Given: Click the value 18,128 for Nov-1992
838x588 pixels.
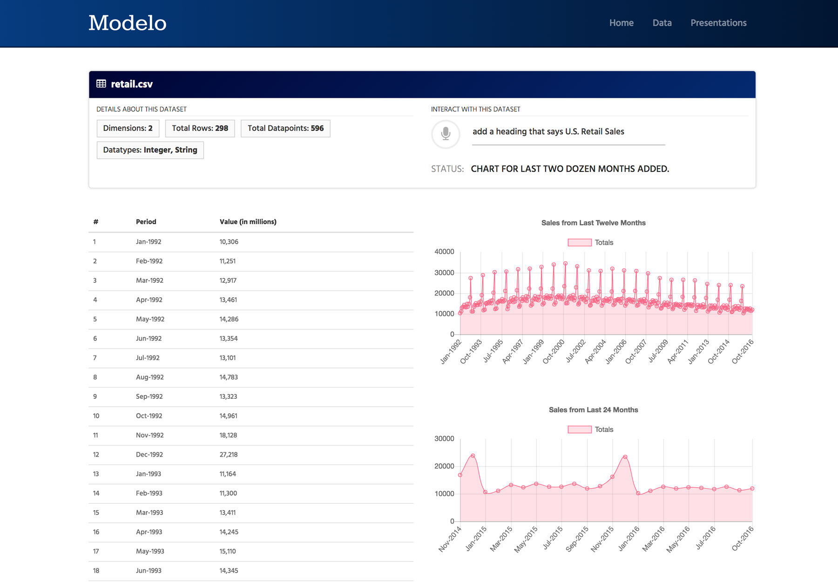Looking at the screenshot, I should [x=228, y=435].
